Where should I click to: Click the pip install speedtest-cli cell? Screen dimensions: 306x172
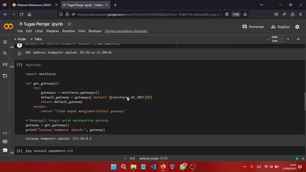[160, 151]
